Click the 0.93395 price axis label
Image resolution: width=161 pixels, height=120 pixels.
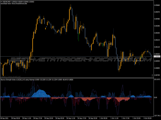pos(157,26)
